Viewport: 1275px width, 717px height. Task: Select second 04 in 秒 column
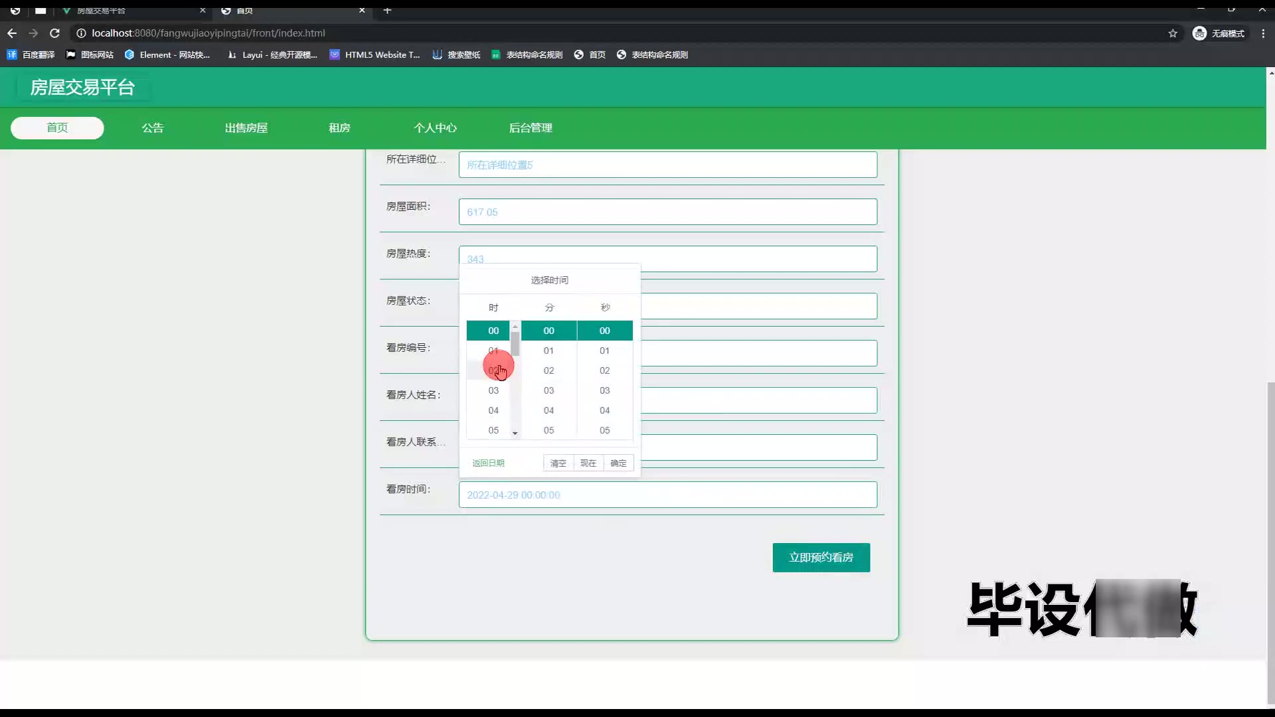pyautogui.click(x=604, y=410)
